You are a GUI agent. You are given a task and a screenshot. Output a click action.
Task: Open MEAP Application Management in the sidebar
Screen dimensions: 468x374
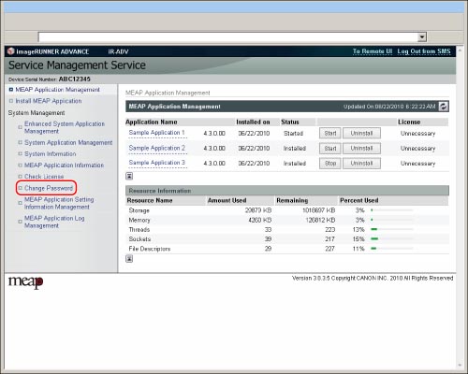(57, 90)
